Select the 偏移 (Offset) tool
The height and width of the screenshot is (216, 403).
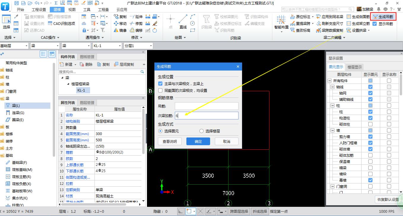(136, 30)
